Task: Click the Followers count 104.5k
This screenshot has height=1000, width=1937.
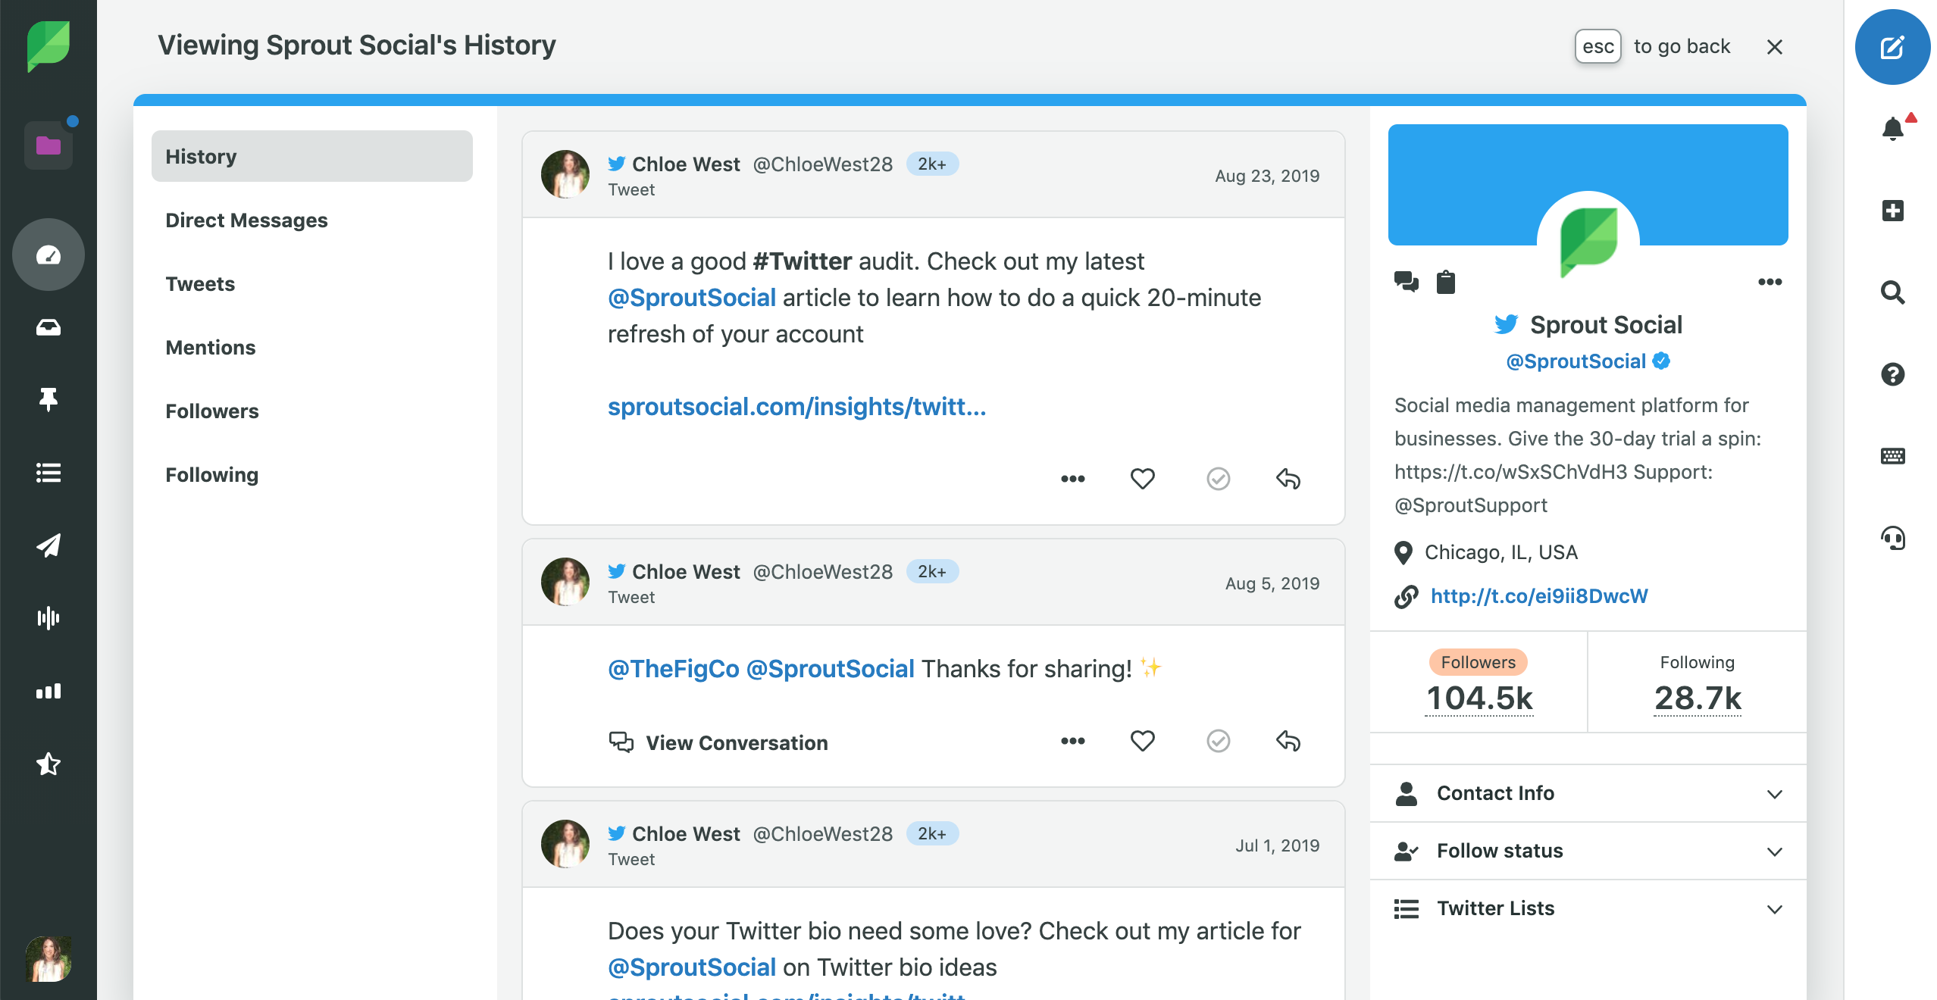Action: pyautogui.click(x=1479, y=697)
